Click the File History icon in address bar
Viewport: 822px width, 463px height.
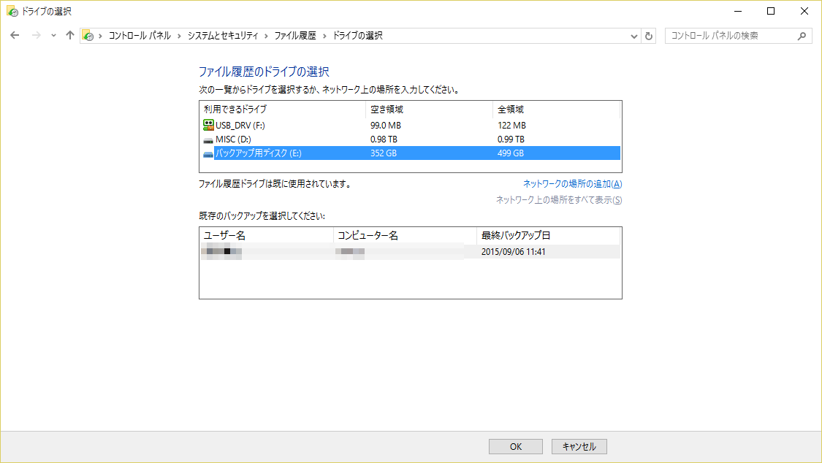[88, 36]
